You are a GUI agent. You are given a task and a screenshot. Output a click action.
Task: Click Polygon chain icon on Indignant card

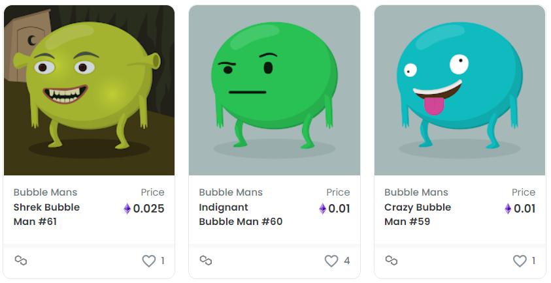coord(206,260)
